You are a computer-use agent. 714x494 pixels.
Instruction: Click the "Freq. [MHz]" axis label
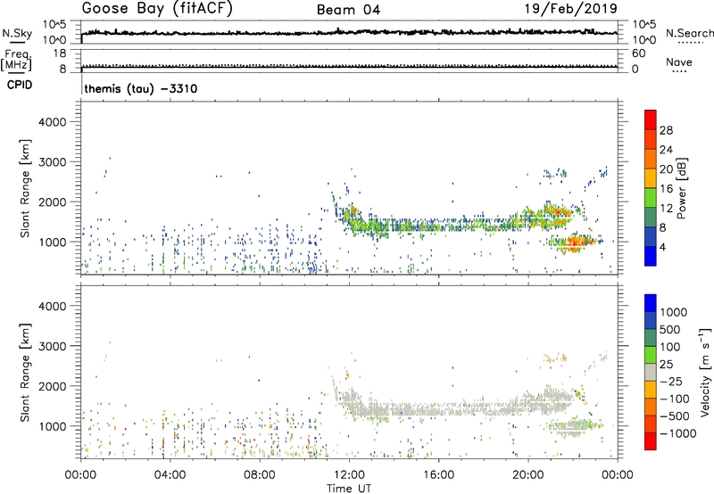pos(16,61)
